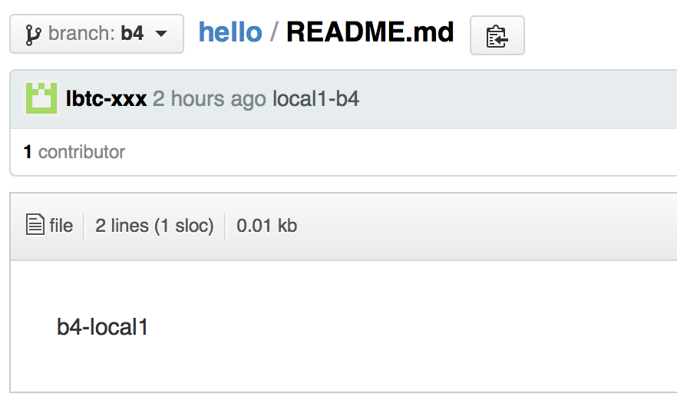Open lbtc-xxx avatar image
The image size is (677, 410).
(x=41, y=98)
